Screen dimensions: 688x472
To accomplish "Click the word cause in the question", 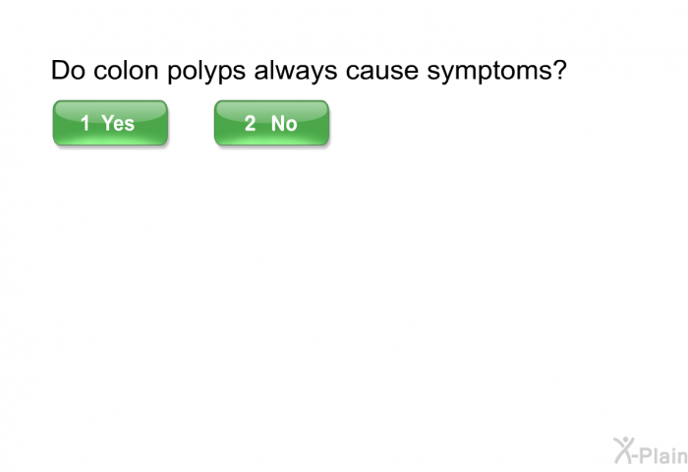I will pyautogui.click(x=382, y=73).
